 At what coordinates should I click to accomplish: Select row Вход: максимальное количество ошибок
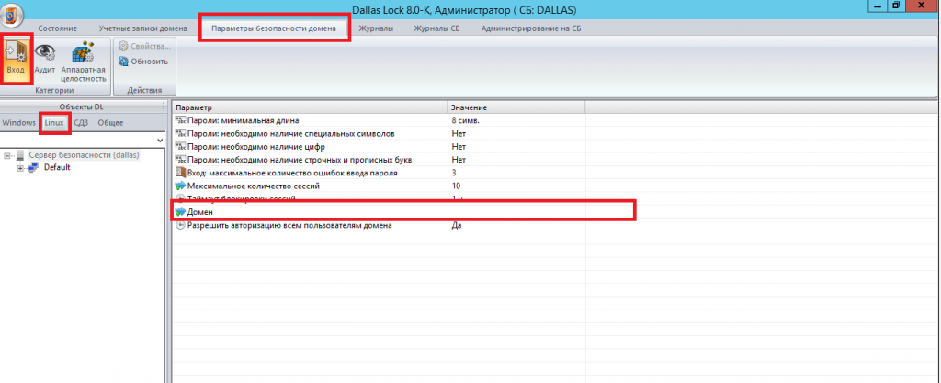click(x=379, y=174)
